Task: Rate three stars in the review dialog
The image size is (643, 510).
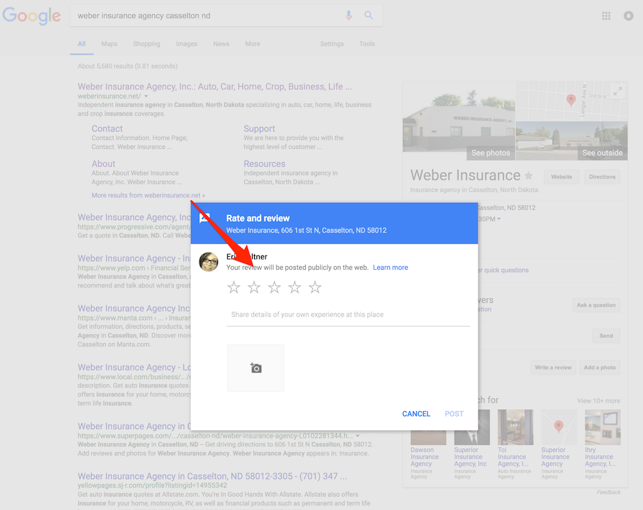Action: pos(275,287)
